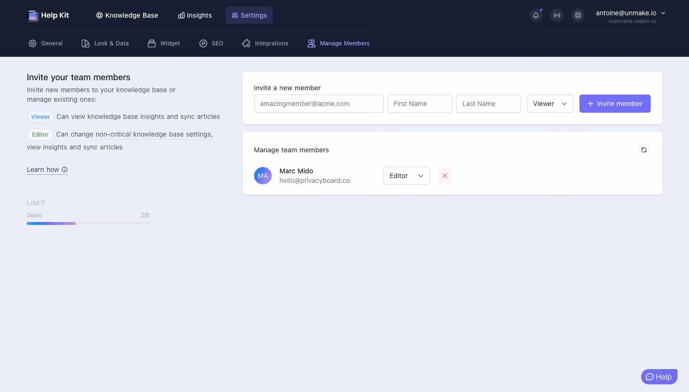The image size is (689, 392).
Task: Open the Knowledge Base tab
Action: [127, 15]
